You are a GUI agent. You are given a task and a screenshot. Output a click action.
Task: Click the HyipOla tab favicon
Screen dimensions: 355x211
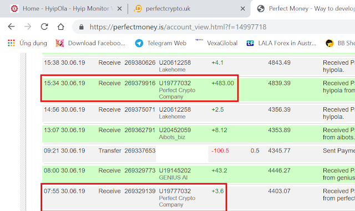click(14, 9)
